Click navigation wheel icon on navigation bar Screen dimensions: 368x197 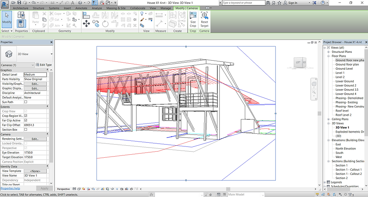click(314, 84)
